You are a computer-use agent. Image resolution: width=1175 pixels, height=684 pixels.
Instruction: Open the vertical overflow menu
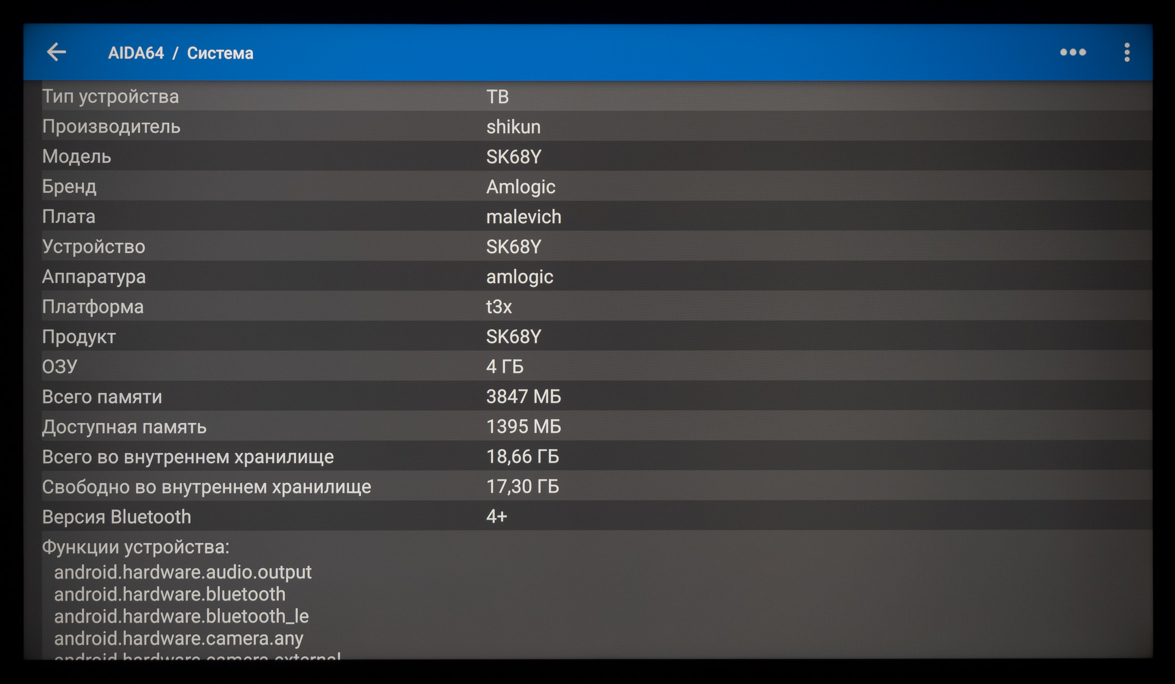click(x=1127, y=52)
